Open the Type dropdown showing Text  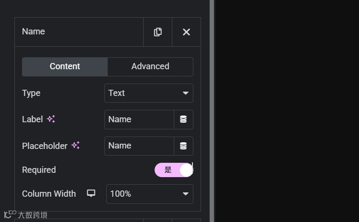pyautogui.click(x=148, y=93)
